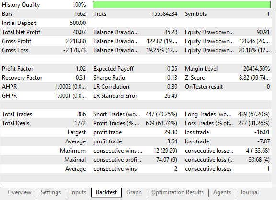Select the average consecutive losses label
Image resolution: width=276 pixels, height=200 pixels.
(208, 169)
